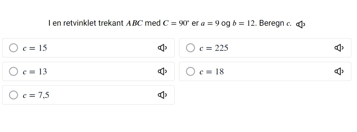
Task: Play audio for answer c = 225
Action: tap(339, 48)
